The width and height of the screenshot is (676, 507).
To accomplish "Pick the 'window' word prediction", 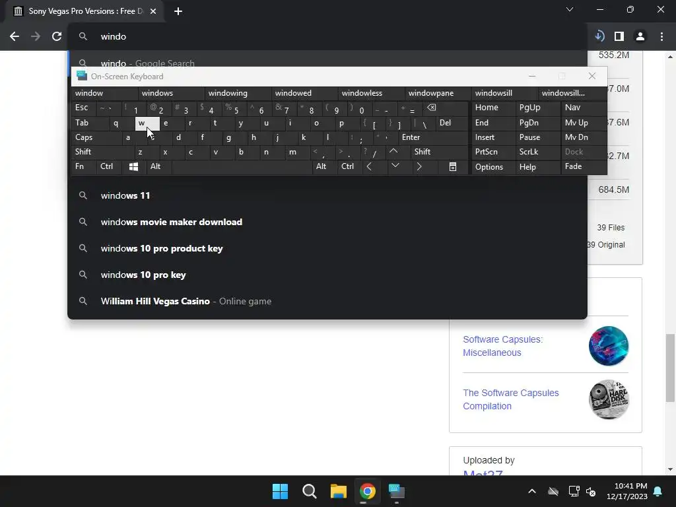I will 104,93.
